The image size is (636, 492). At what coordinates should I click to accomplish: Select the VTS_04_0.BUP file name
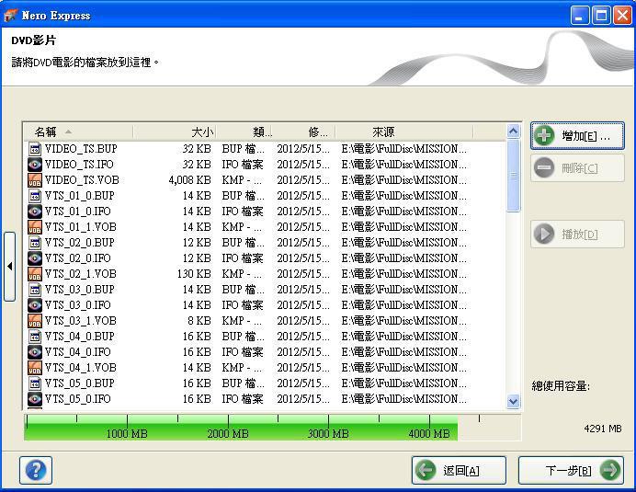[79, 337]
